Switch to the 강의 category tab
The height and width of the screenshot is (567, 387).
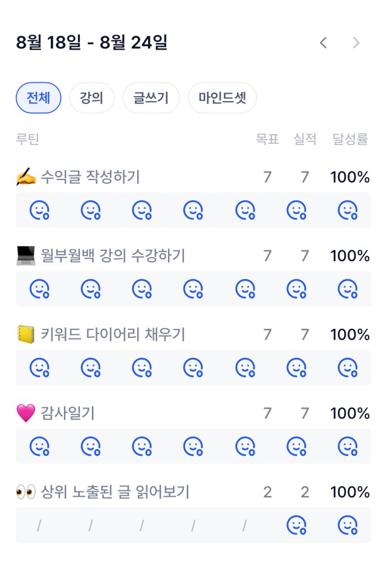91,98
